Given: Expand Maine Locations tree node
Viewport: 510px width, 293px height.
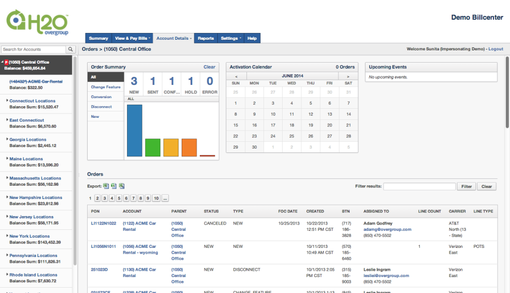Looking at the screenshot, I should 7,158.
